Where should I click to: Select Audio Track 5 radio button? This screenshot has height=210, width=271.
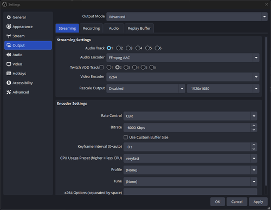pos(147,48)
